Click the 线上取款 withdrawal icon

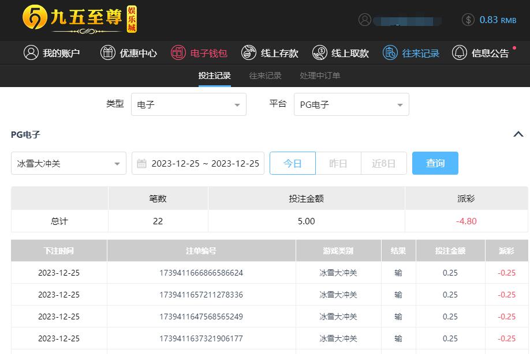click(x=319, y=53)
